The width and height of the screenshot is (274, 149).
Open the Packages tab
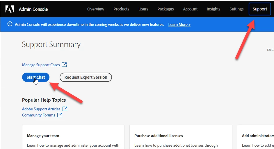(166, 9)
